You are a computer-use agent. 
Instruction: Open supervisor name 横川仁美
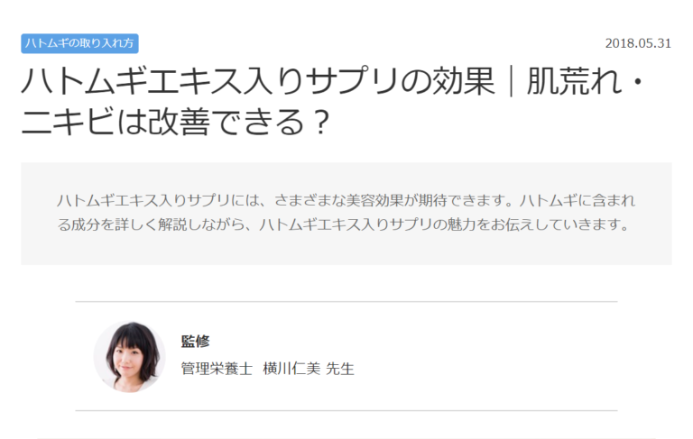291,369
